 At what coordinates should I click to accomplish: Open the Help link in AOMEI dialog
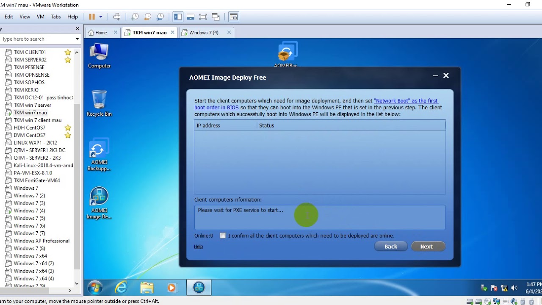click(x=199, y=247)
